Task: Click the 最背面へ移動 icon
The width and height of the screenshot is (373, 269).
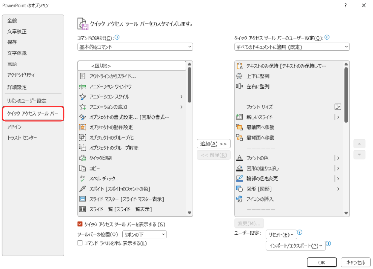Action: coord(239,137)
